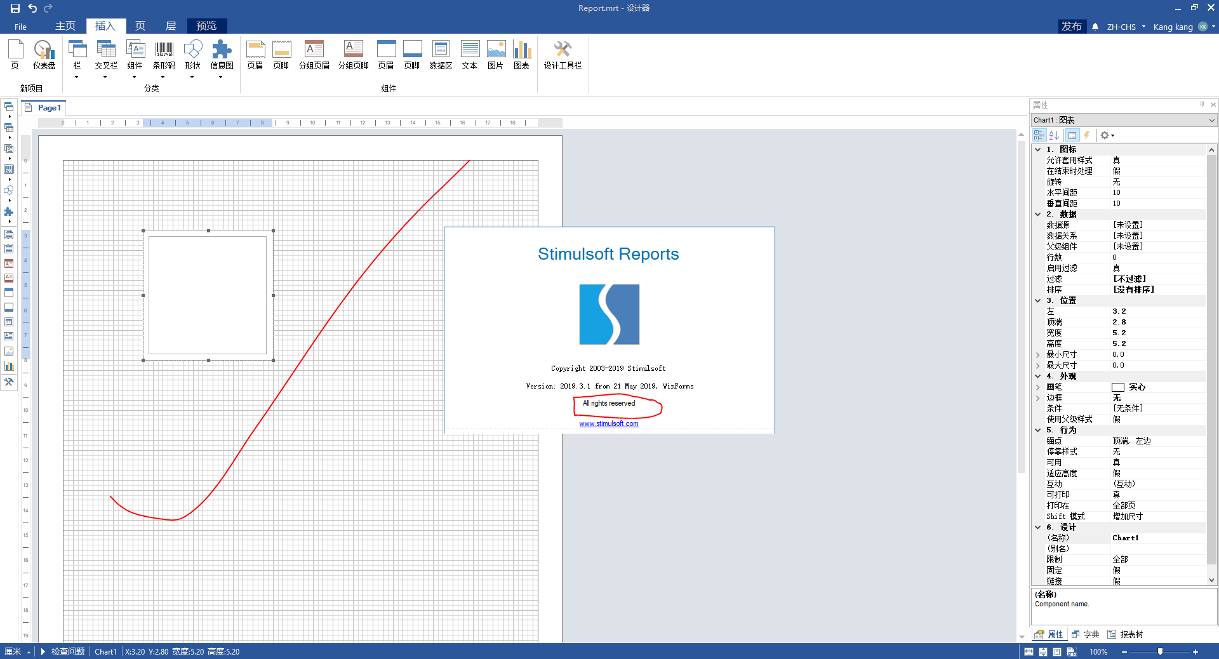1219x659 pixels.
Task: Insert a new dashboard (仪表盘)
Action: (44, 55)
